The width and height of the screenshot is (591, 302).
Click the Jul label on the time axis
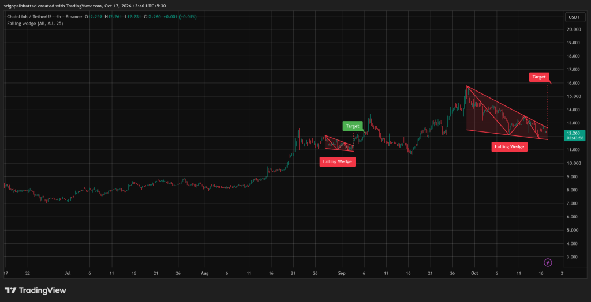click(68, 273)
